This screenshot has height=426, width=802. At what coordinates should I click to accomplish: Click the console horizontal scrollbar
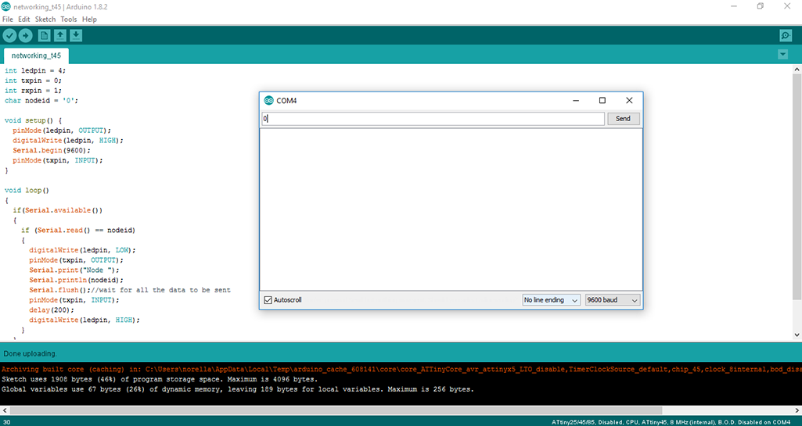pos(336,410)
